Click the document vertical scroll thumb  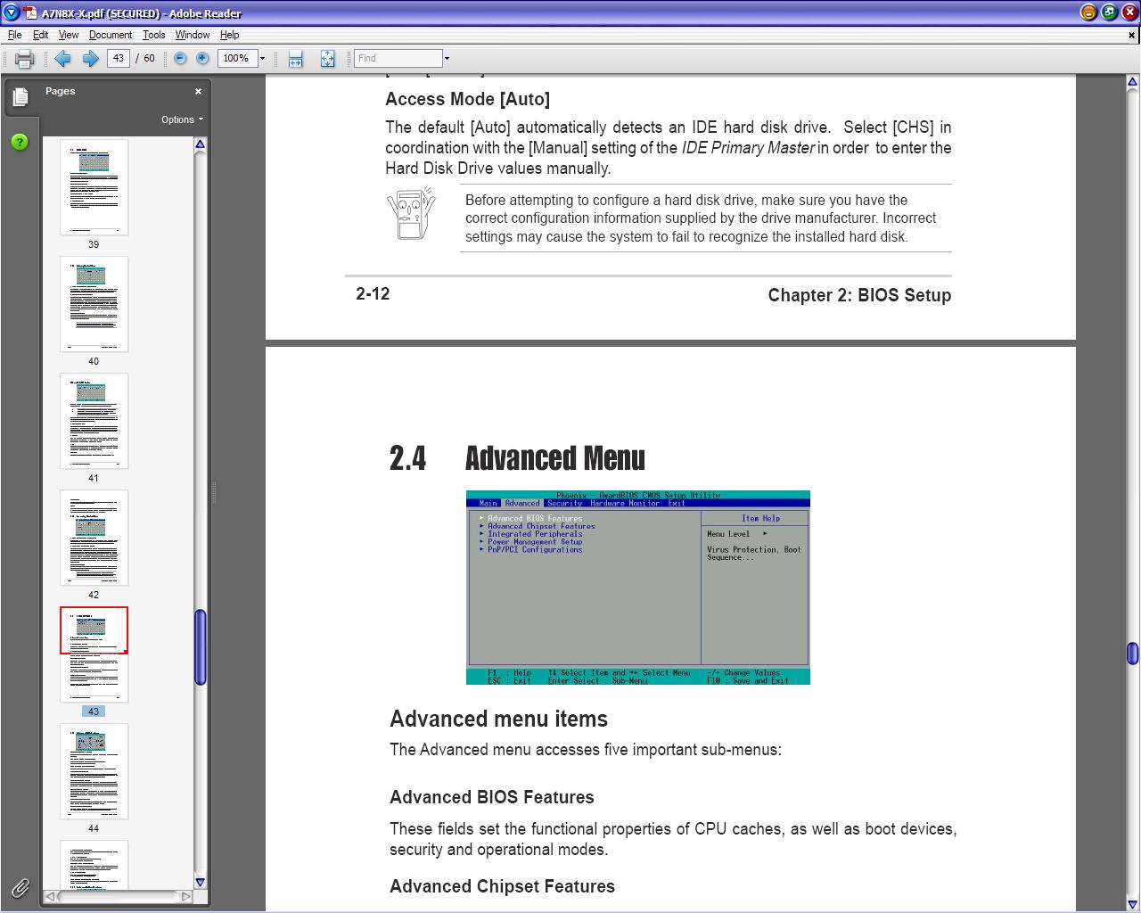coord(1132,654)
